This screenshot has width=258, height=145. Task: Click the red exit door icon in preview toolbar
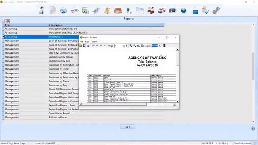[x=164, y=46]
